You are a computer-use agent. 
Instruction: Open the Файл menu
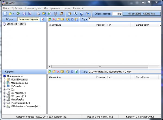[6, 8]
